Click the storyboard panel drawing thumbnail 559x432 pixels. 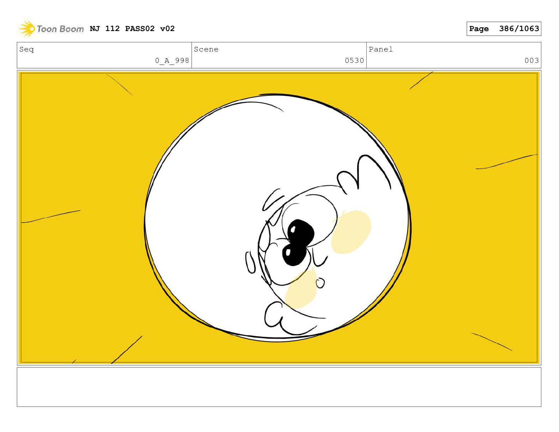click(x=279, y=217)
